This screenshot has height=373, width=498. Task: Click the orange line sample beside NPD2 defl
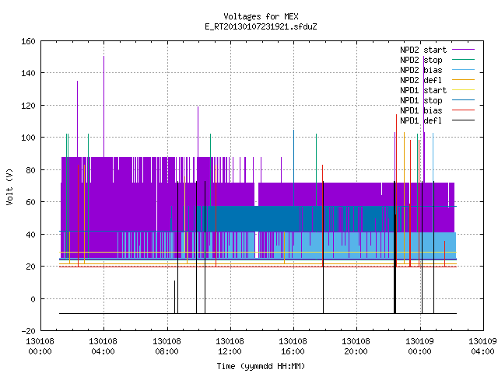point(464,80)
